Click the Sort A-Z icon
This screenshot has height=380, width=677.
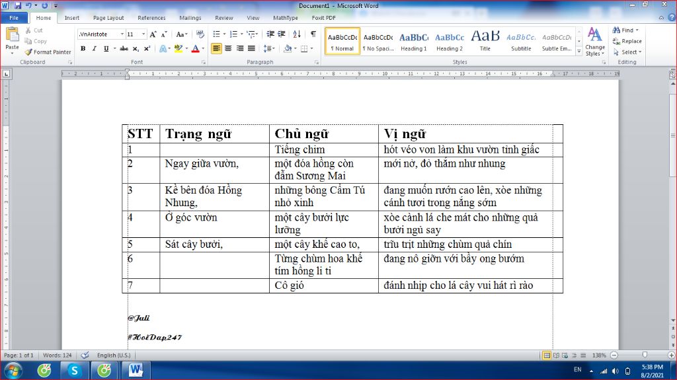[x=297, y=34]
